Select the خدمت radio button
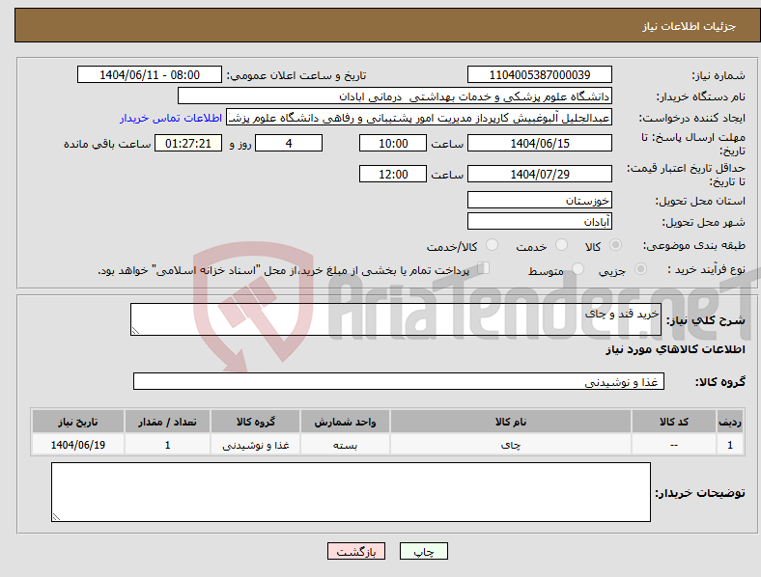Viewport: 761px width, 577px height. point(561,245)
